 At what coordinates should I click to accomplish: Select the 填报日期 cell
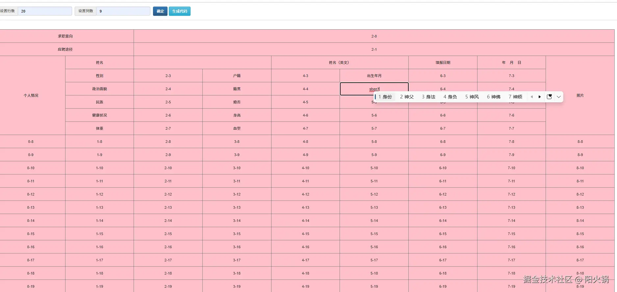coord(443,63)
